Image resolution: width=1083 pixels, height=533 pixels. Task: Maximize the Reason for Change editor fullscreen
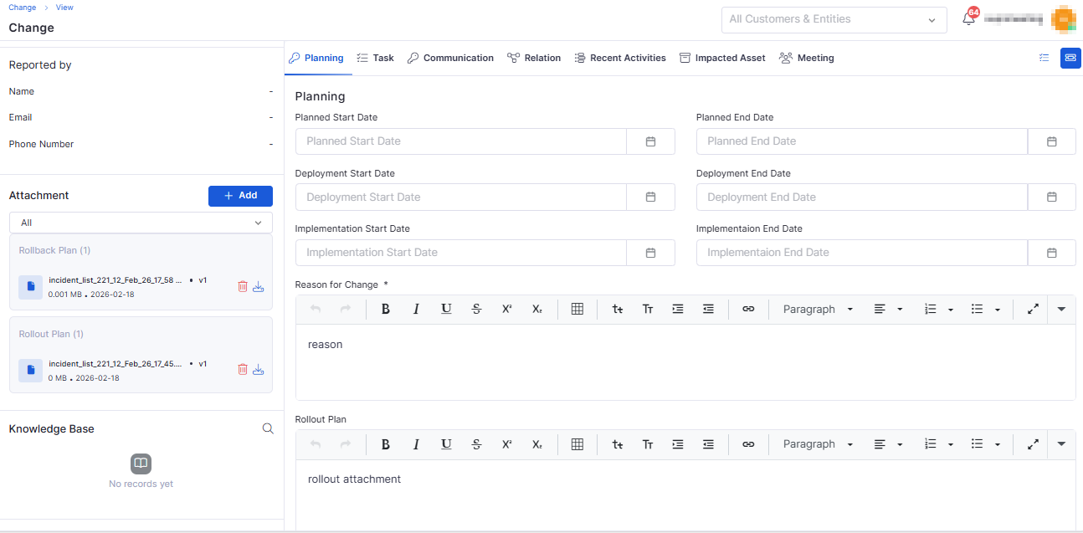pyautogui.click(x=1033, y=309)
